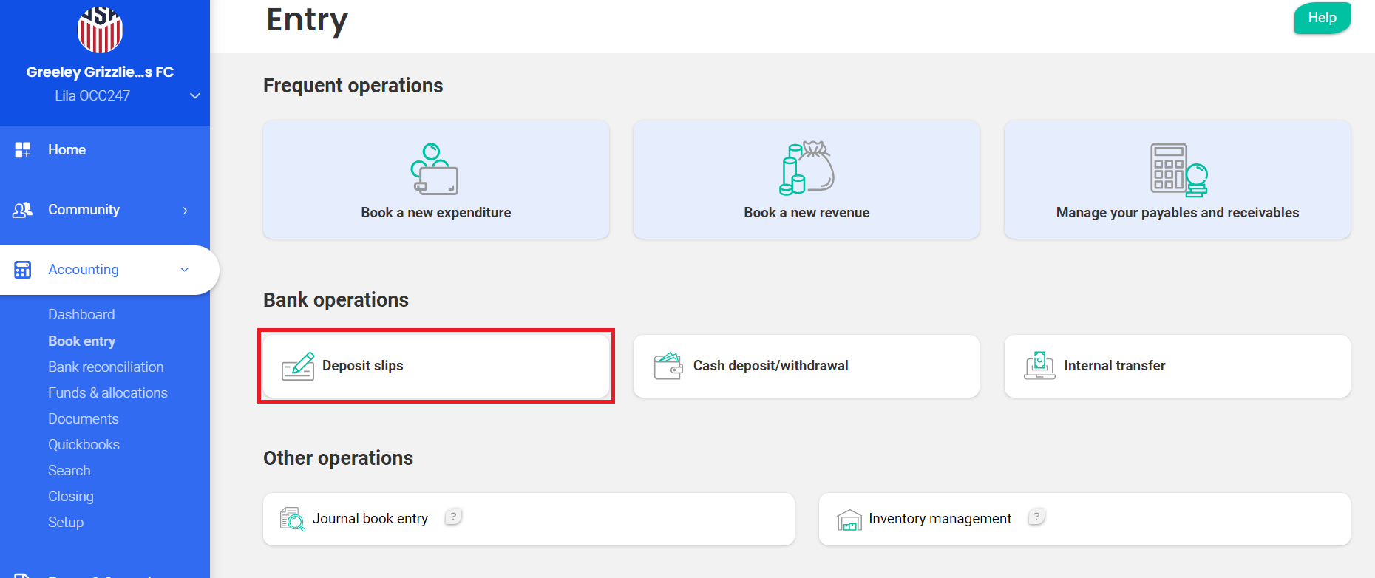Expand the Community menu chevron
Screen dimensions: 1375x578
185,211
